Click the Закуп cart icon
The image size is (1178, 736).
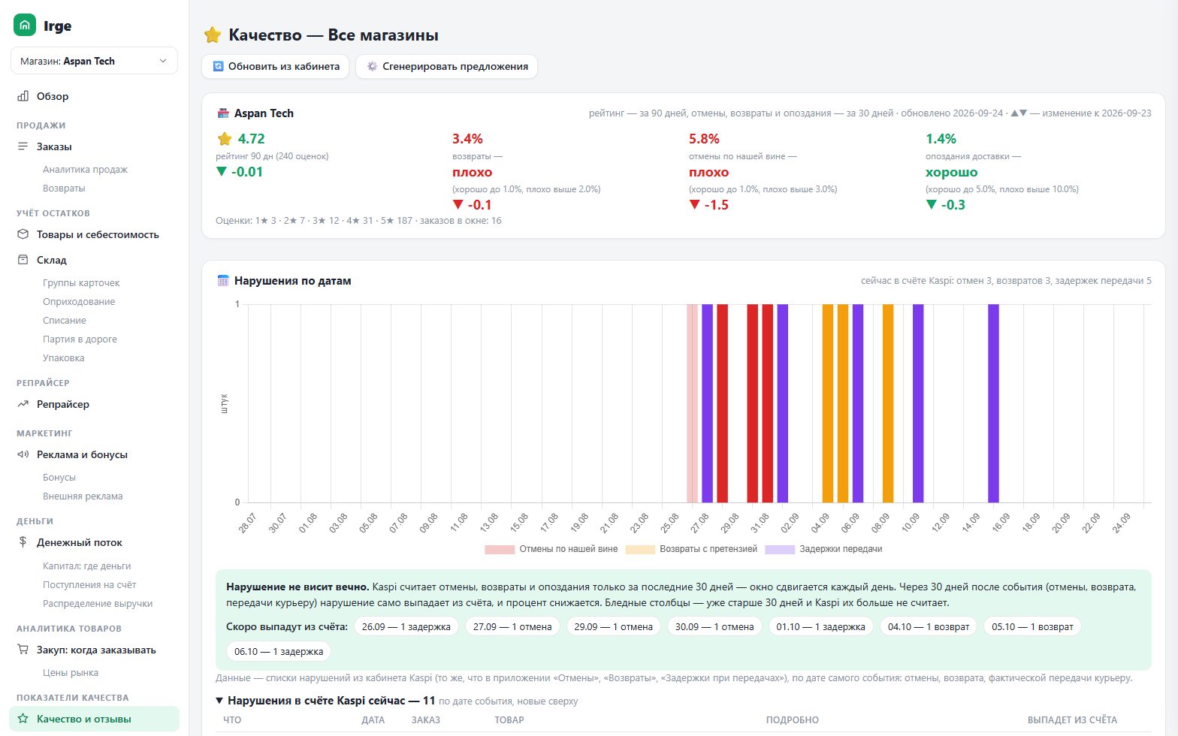(x=23, y=650)
